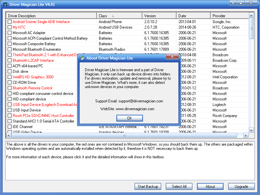Close the About Driver Magician Lite dialog
Viewport: 260px width, 195px height.
(x=172, y=56)
